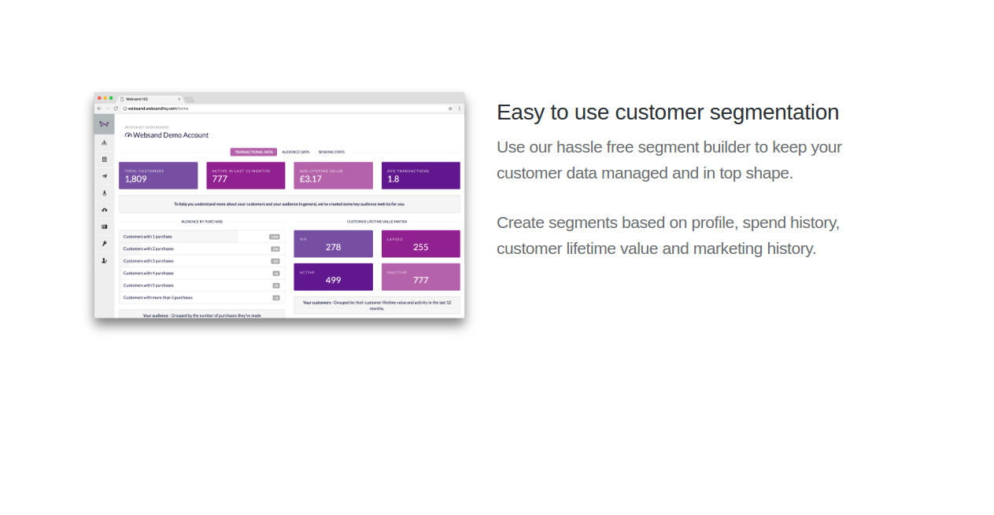Click the Active segment tile showing 499
994x515 pixels.
pyautogui.click(x=333, y=277)
